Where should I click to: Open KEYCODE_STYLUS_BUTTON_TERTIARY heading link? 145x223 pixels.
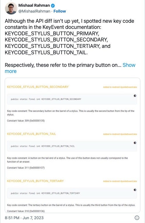click(35, 181)
